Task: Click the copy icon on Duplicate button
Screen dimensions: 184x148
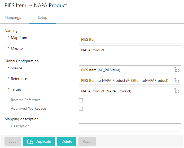Action: (x=30, y=141)
